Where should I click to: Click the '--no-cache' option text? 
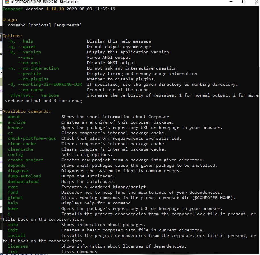31,90
